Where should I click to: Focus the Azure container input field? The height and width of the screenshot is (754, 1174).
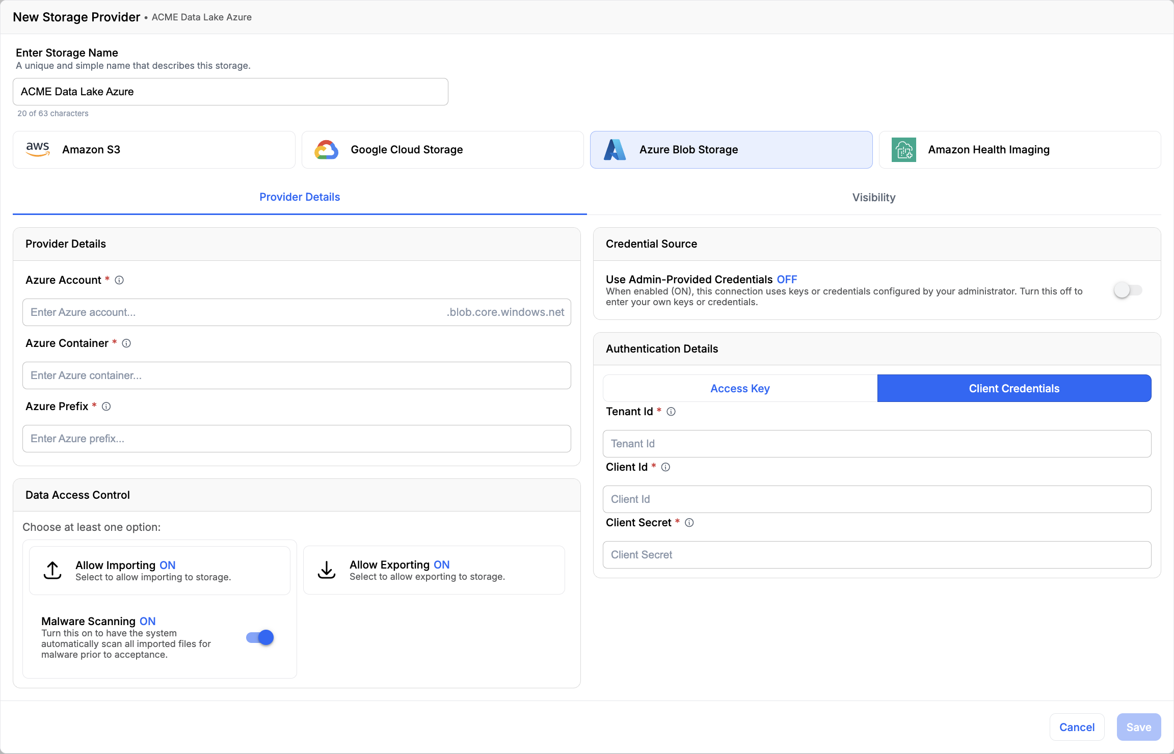pyautogui.click(x=297, y=375)
